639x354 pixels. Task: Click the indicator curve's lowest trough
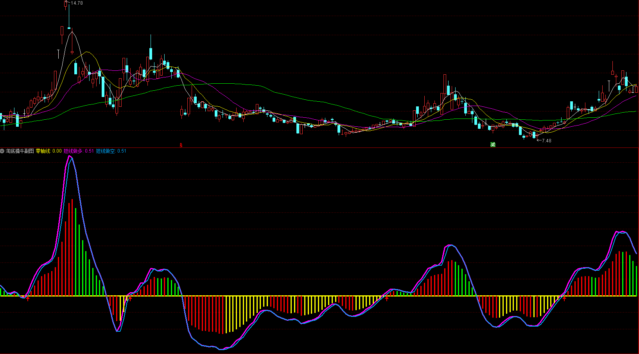[222, 349]
